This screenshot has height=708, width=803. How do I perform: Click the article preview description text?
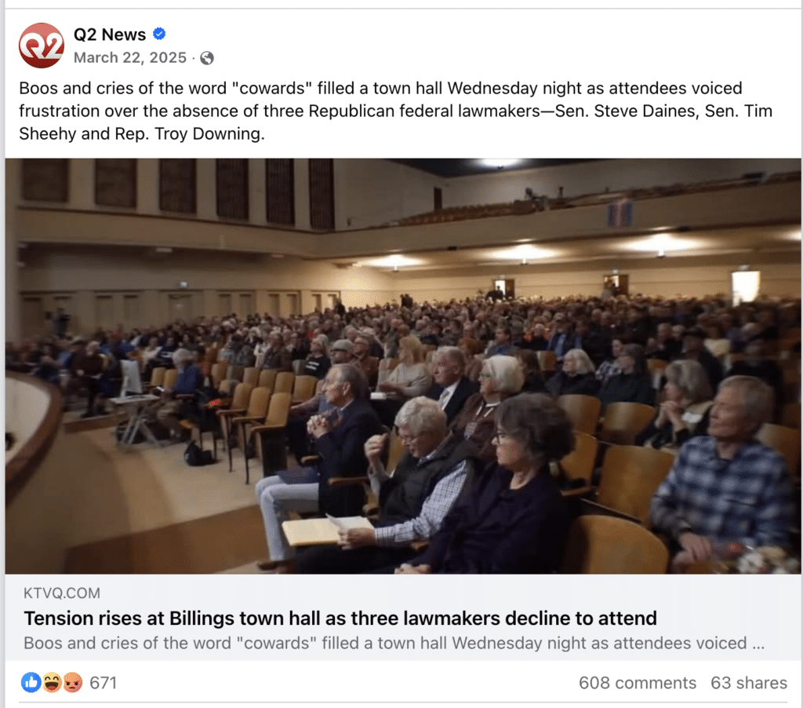[x=394, y=643]
